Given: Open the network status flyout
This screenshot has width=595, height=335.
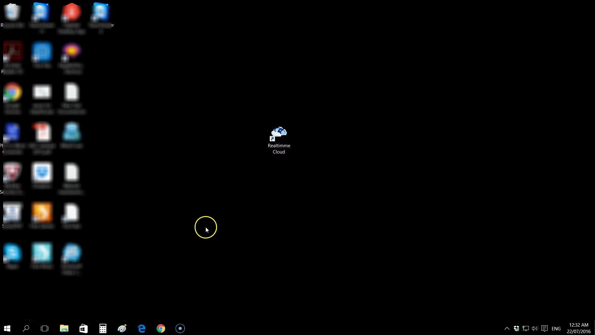Looking at the screenshot, I should [526, 328].
